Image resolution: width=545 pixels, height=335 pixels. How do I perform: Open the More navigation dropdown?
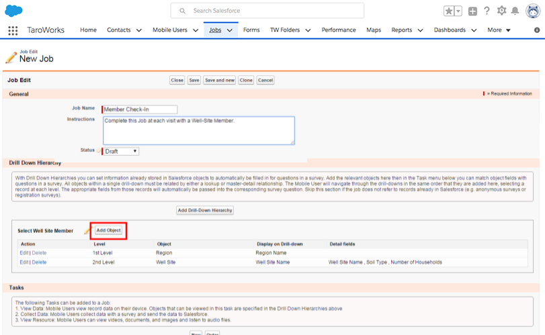click(x=499, y=30)
